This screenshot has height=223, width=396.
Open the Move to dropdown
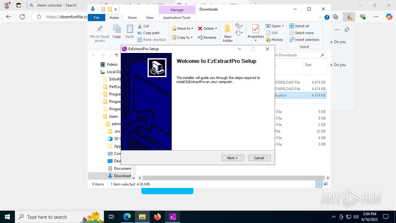click(x=183, y=28)
